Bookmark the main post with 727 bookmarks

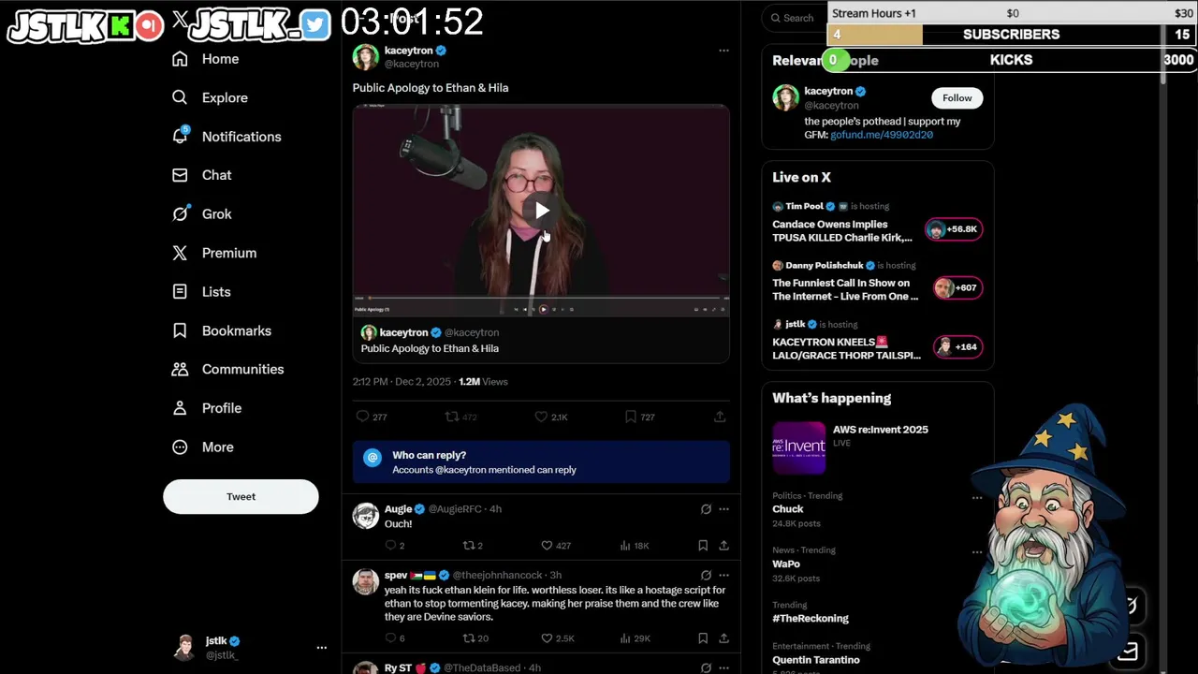[x=640, y=417]
